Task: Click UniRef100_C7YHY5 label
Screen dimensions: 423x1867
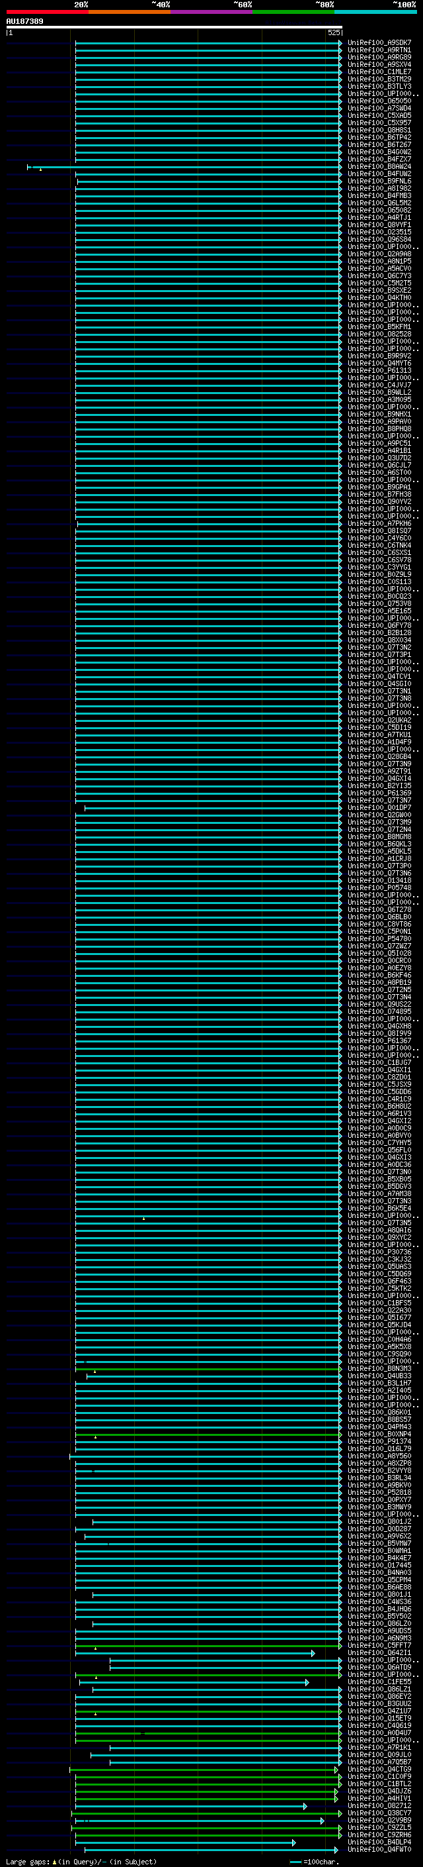Action: point(379,1143)
